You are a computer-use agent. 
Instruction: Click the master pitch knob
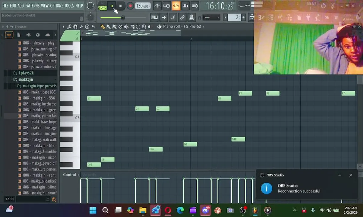(x=90, y=17)
